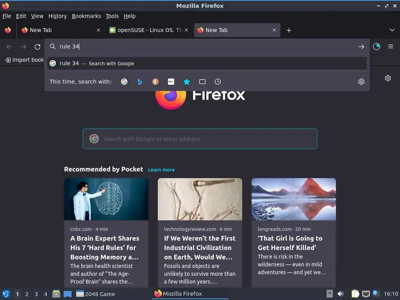
Task: Open the Bookmarks menu
Action: [86, 16]
